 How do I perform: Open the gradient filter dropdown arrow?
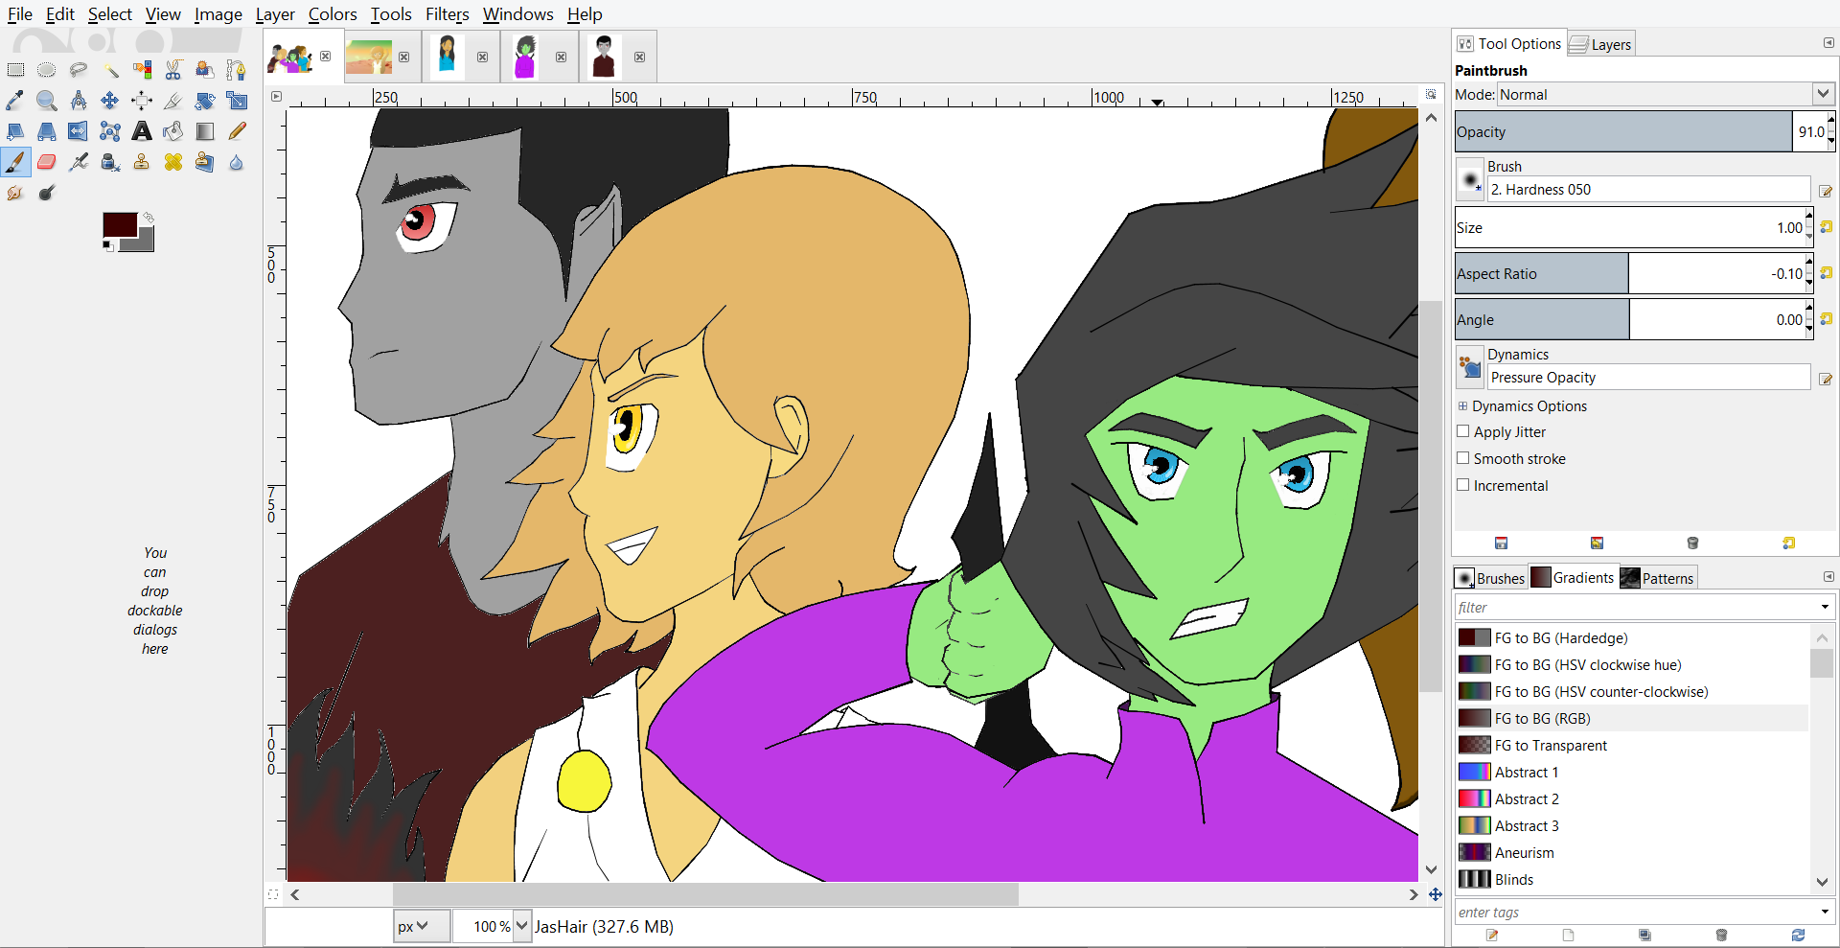pyautogui.click(x=1824, y=607)
